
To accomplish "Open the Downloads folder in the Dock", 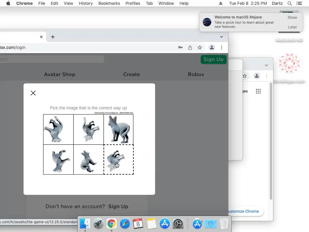I will pos(210,224).
